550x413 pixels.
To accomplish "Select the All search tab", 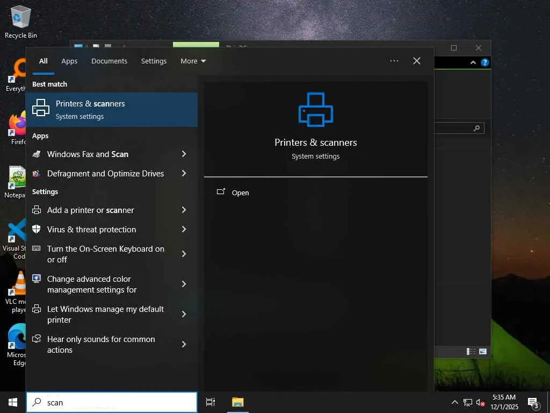I will click(x=43, y=61).
